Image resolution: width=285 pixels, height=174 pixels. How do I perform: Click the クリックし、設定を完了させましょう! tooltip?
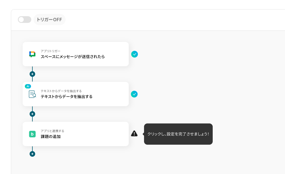click(178, 134)
